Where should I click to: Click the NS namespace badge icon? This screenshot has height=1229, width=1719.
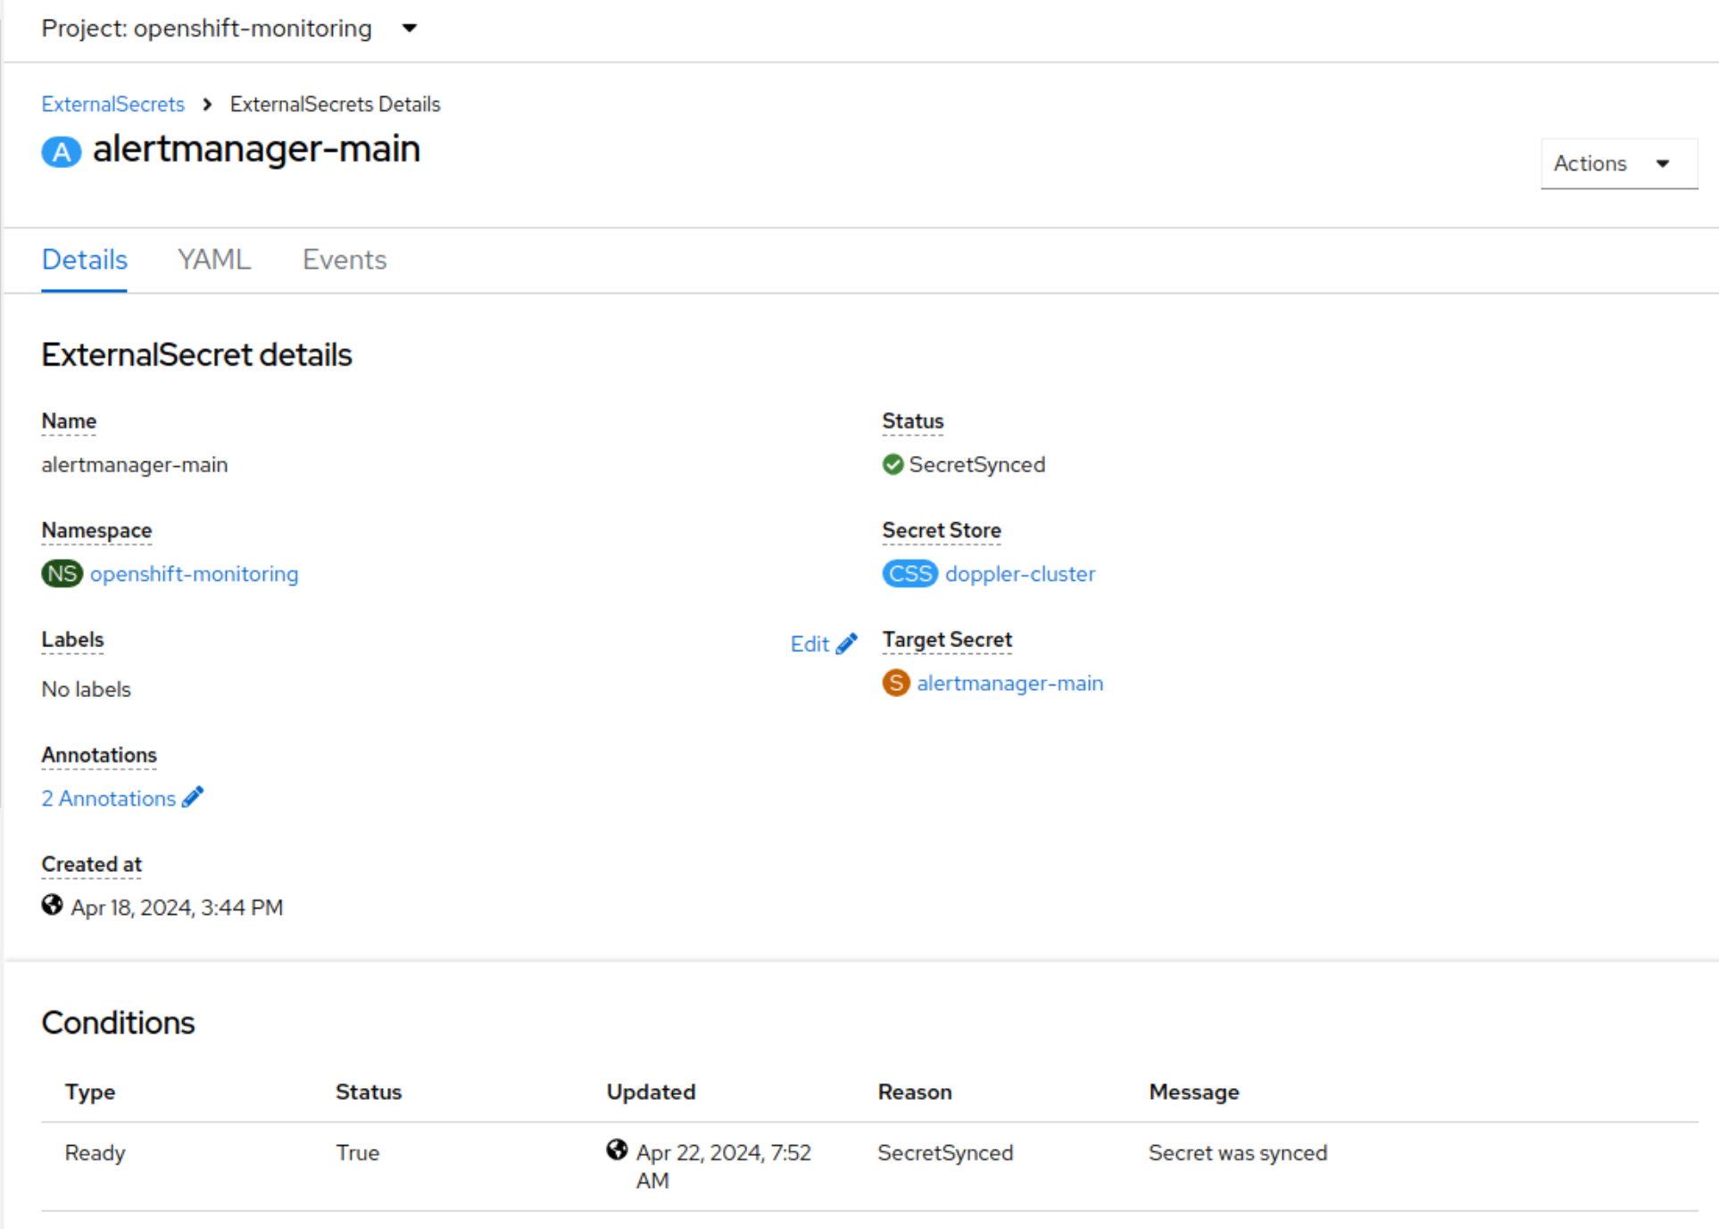(x=62, y=573)
